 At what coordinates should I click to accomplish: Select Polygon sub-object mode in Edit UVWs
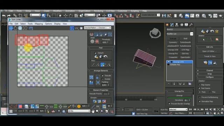tap(20, 106)
